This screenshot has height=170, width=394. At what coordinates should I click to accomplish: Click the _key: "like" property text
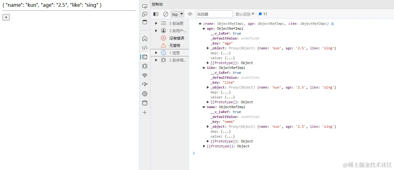223,82
